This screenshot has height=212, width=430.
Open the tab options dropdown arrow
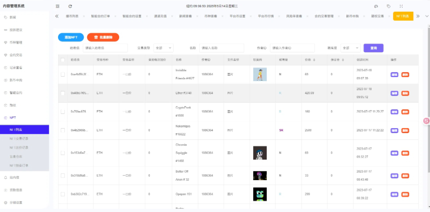pyautogui.click(x=427, y=16)
